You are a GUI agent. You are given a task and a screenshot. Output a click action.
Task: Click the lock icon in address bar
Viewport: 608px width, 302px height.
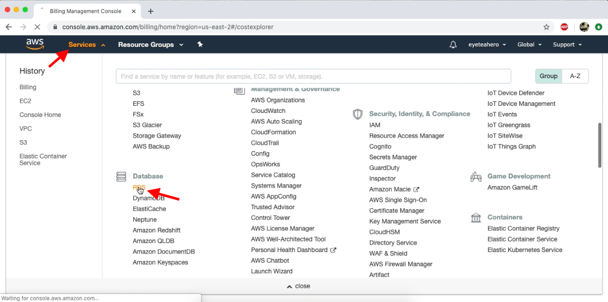[55, 27]
